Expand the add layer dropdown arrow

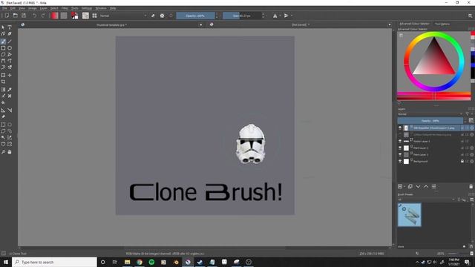click(404, 186)
